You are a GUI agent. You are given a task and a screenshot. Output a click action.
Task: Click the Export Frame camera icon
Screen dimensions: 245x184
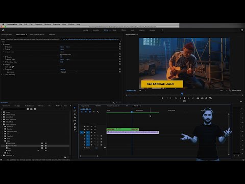tap(206, 98)
